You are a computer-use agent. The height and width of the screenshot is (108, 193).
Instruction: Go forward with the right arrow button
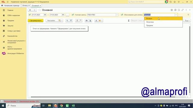pos(34,10)
